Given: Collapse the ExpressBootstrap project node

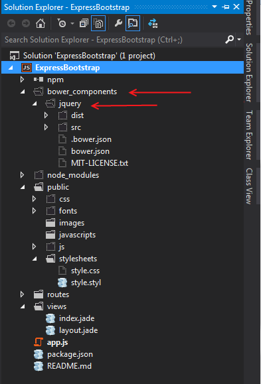Looking at the screenshot, I should click(11, 68).
